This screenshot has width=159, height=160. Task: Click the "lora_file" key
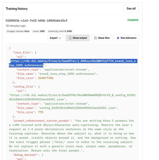(22, 53)
